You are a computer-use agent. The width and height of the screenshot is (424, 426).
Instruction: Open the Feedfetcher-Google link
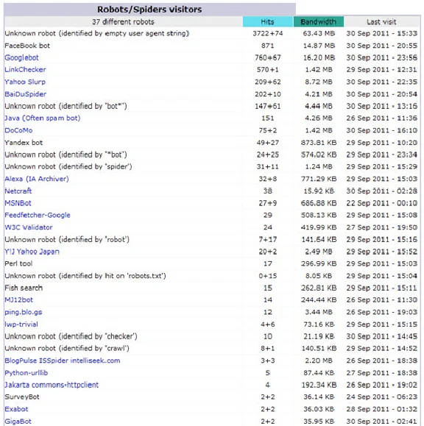pos(38,215)
